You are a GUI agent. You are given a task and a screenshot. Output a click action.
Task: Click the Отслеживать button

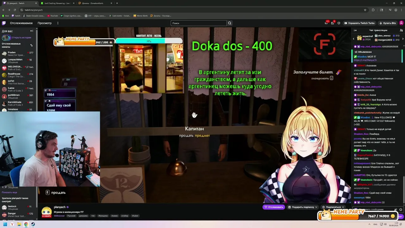[x=274, y=207]
